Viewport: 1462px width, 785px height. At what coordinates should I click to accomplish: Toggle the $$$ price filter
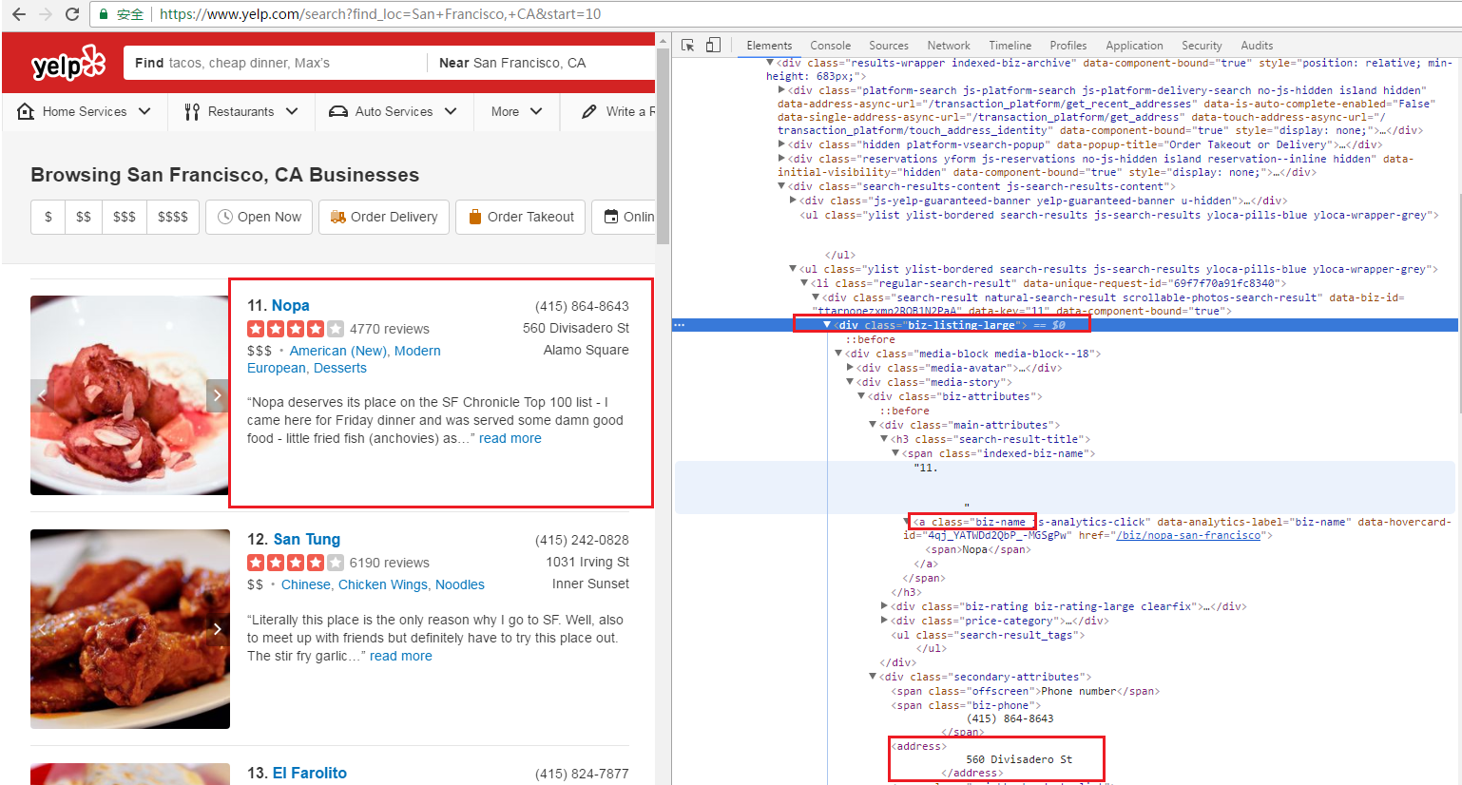pyautogui.click(x=125, y=217)
